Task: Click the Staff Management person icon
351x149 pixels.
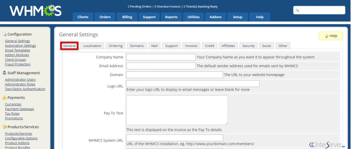Action: pos(4,73)
